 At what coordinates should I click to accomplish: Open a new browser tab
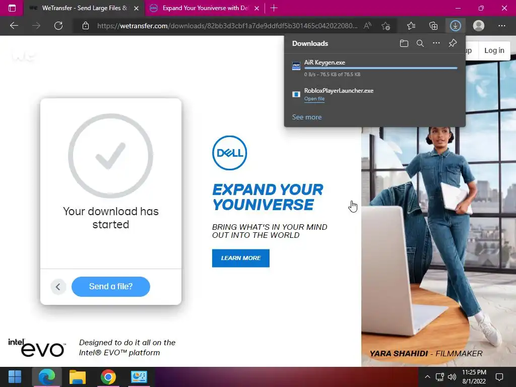click(274, 8)
